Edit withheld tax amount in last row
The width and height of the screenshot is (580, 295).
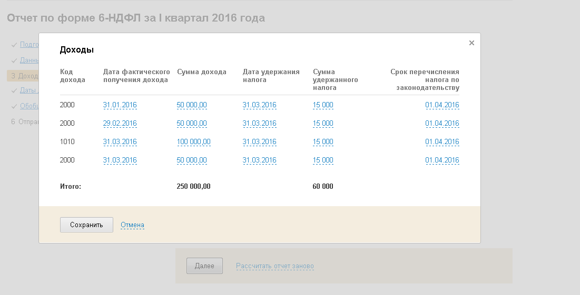click(323, 160)
